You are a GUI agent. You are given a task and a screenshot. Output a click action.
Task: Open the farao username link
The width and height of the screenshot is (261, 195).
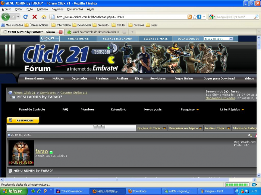(x=42, y=151)
